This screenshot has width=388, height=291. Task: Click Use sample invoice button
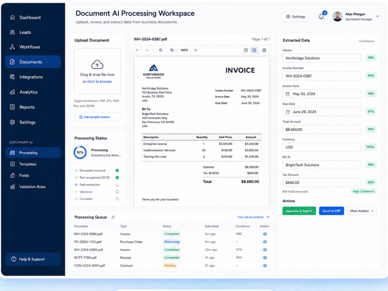pyautogui.click(x=97, y=117)
